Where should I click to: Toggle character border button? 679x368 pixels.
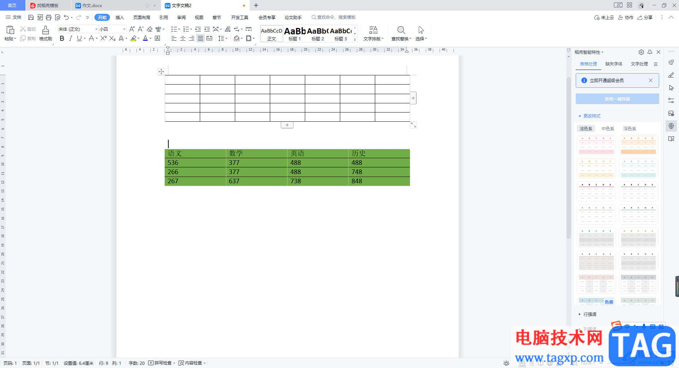pos(157,38)
